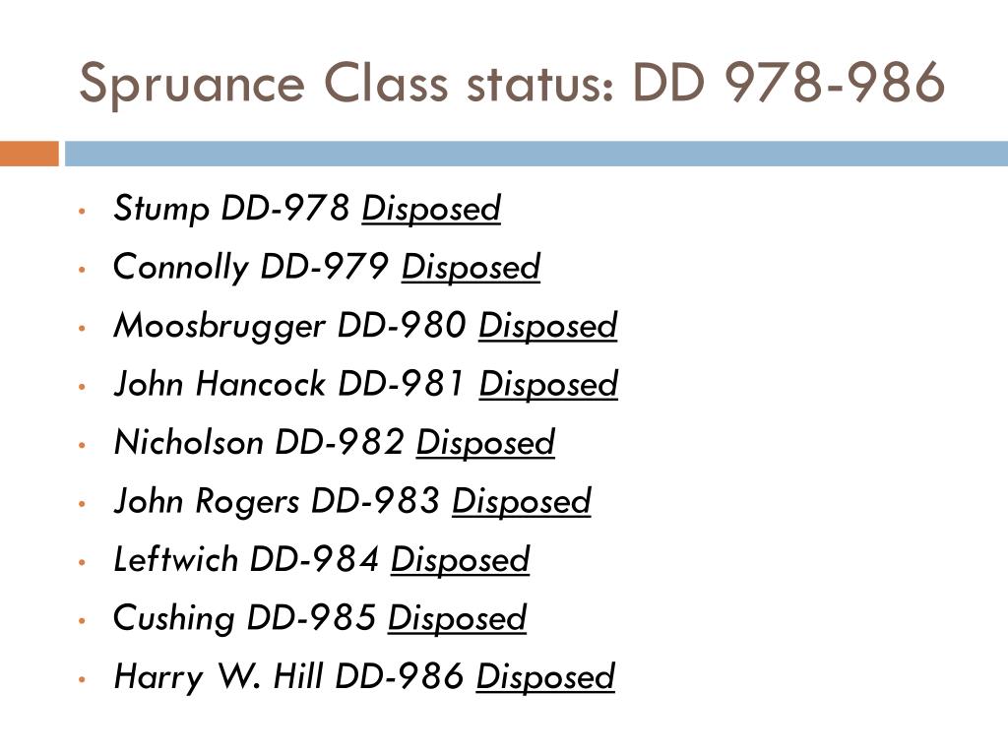Open Leftwich DD-984 Disposed link
This screenshot has height=756, width=1008.
[461, 560]
